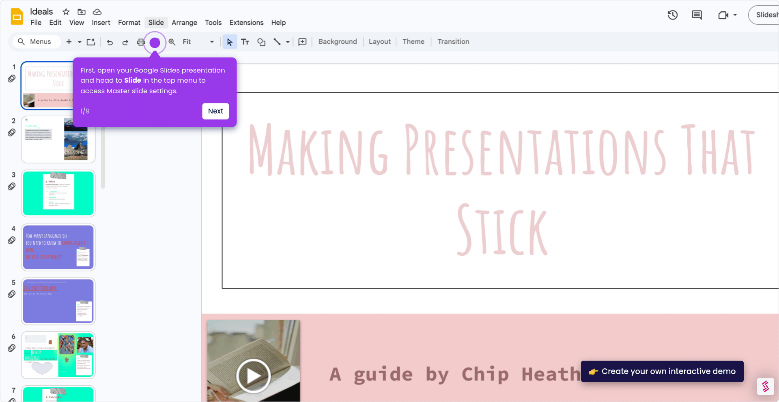The image size is (779, 402).
Task: Click link icon beside slide 1
Action: click(12, 79)
